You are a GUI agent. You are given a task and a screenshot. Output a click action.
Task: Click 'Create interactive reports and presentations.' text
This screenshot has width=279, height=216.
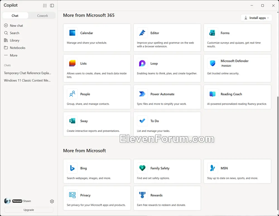[x=93, y=131]
